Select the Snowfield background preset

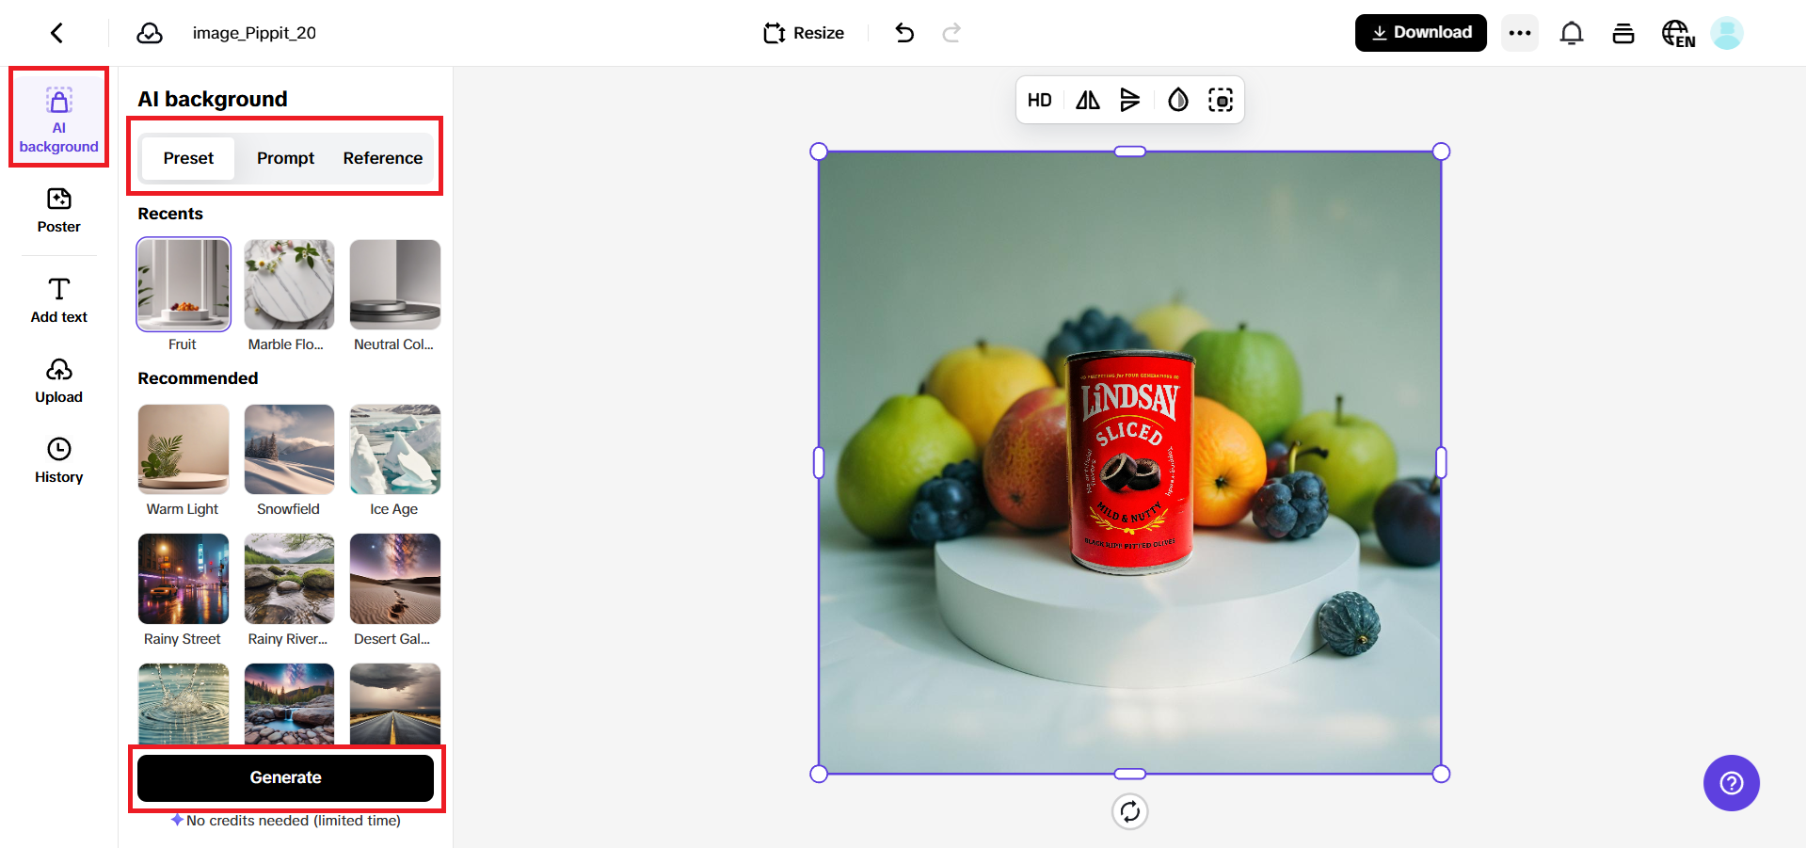tap(288, 450)
